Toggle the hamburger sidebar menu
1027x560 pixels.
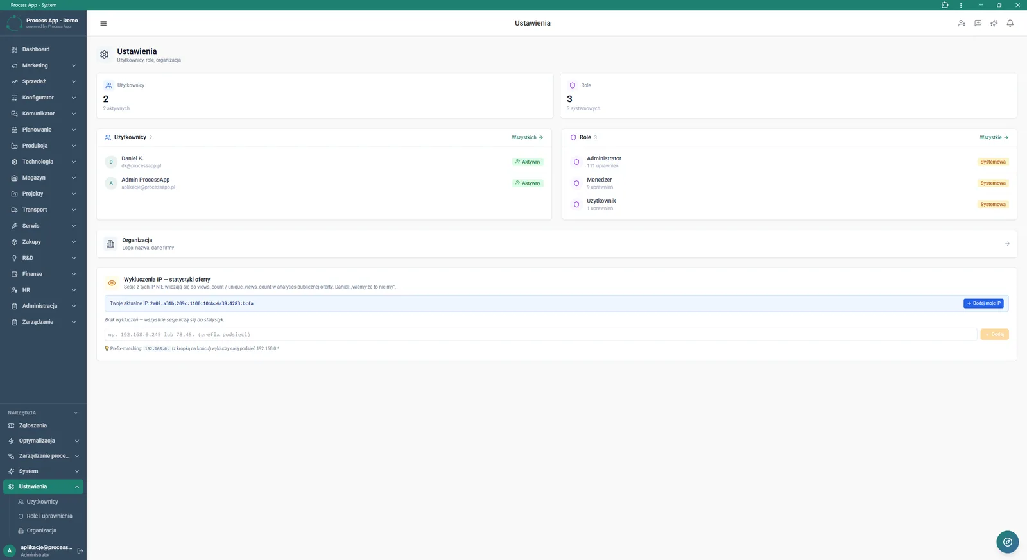click(103, 23)
